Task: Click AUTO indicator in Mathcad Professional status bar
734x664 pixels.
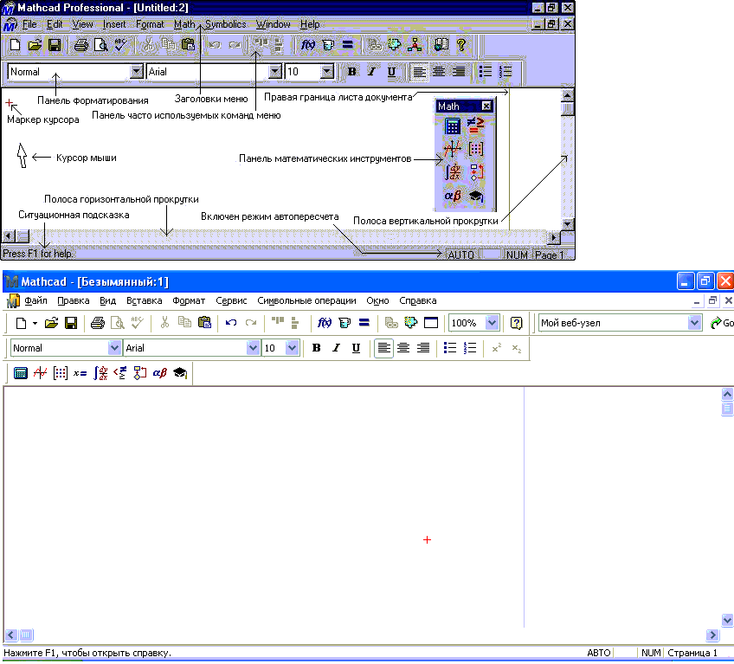Action: (461, 255)
